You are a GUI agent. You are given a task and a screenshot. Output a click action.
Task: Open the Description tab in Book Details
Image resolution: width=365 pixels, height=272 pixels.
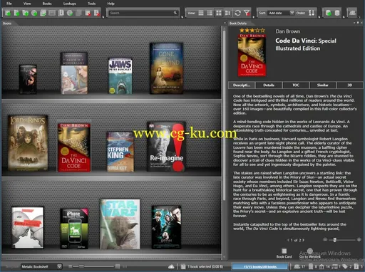(x=242, y=85)
